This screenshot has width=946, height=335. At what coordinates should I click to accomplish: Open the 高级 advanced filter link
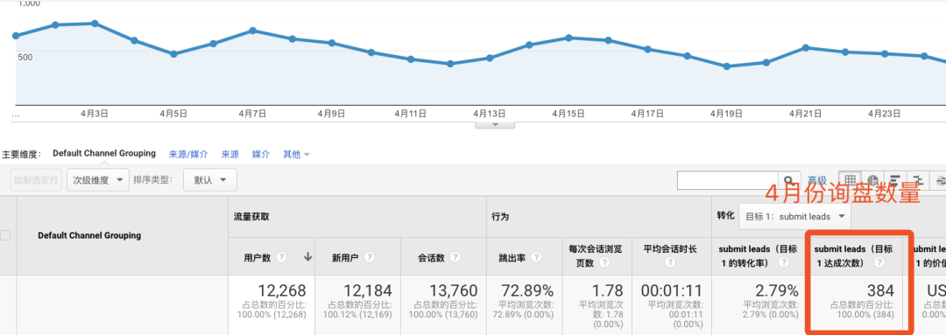click(817, 180)
